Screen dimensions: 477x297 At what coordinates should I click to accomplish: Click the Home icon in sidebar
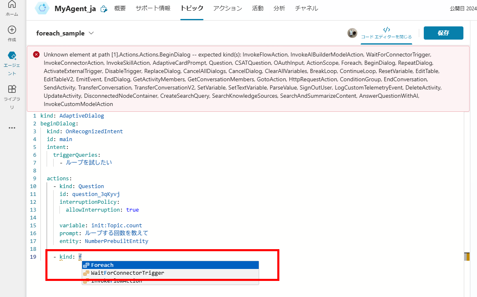click(12, 5)
